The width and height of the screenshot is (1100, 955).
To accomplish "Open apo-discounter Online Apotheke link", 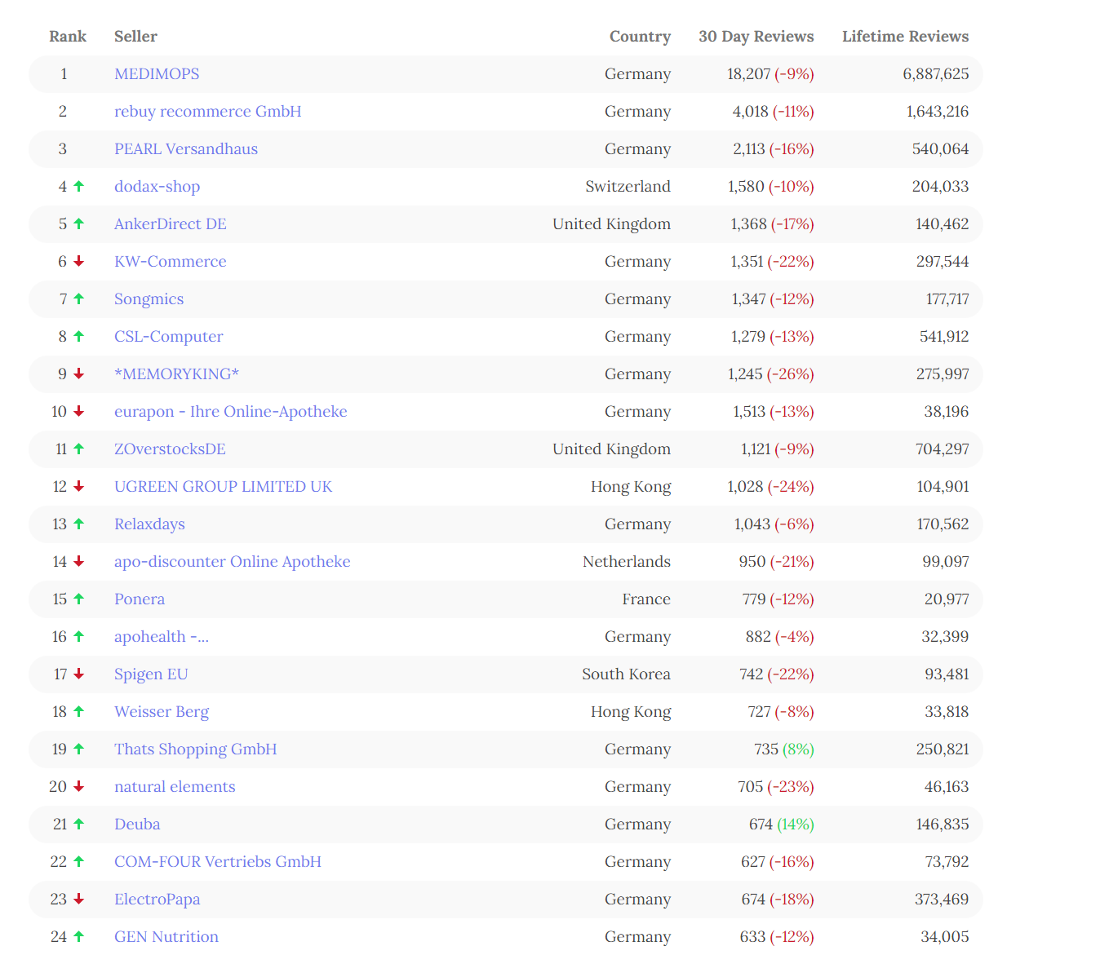I will (x=233, y=562).
